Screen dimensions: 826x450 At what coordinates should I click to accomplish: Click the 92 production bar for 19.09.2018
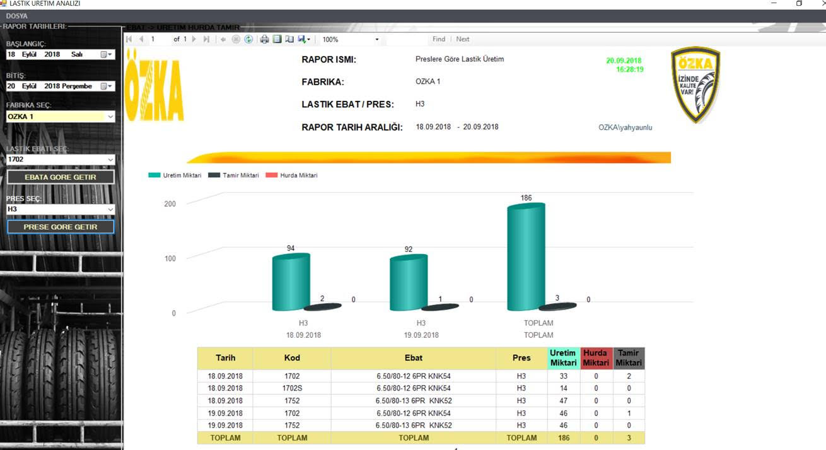coord(409,283)
